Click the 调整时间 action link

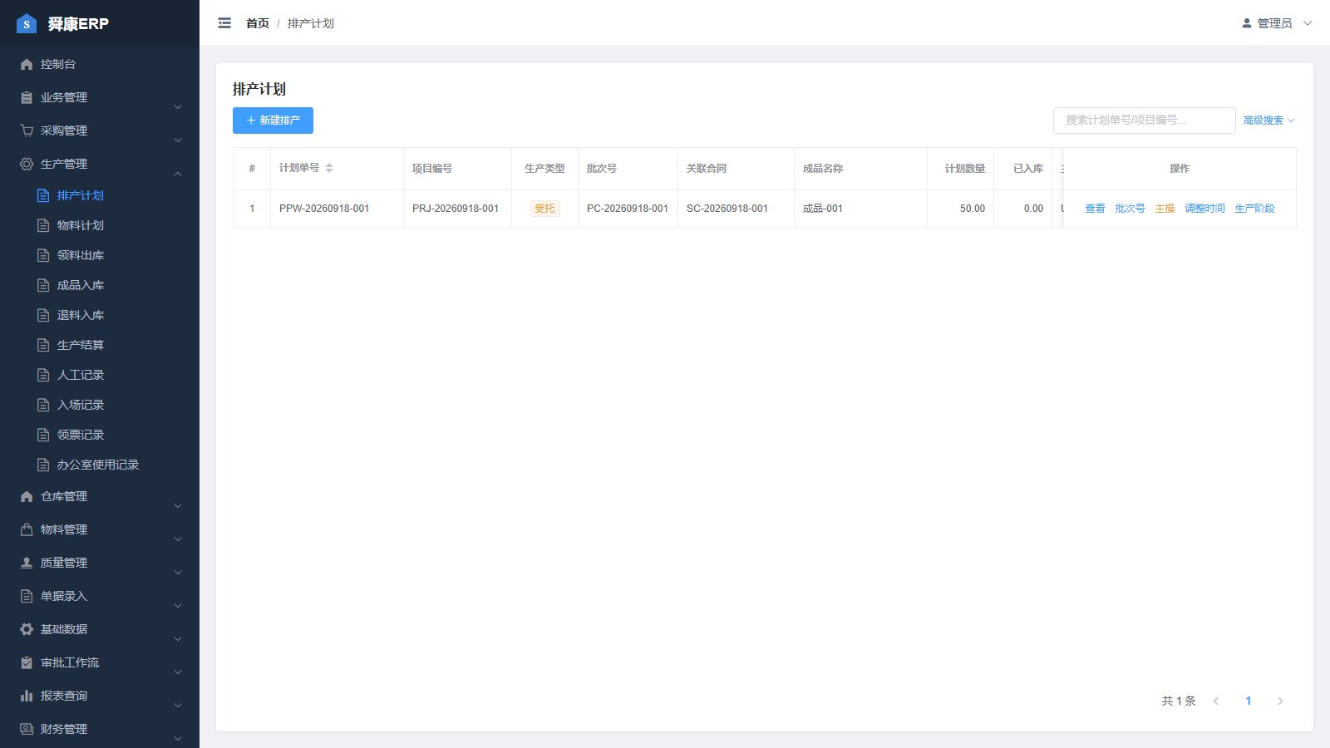tap(1204, 209)
